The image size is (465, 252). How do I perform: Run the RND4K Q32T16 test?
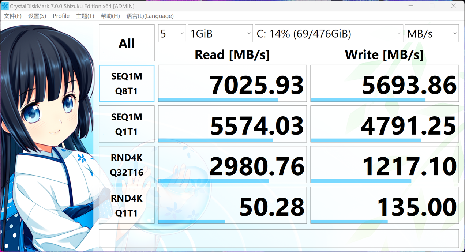point(127,165)
